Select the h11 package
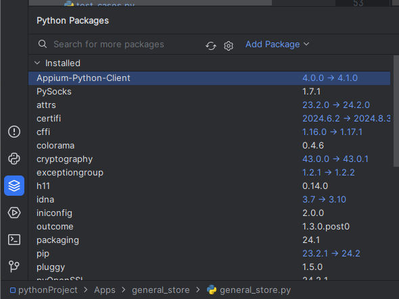The width and height of the screenshot is (399, 299). (x=43, y=186)
